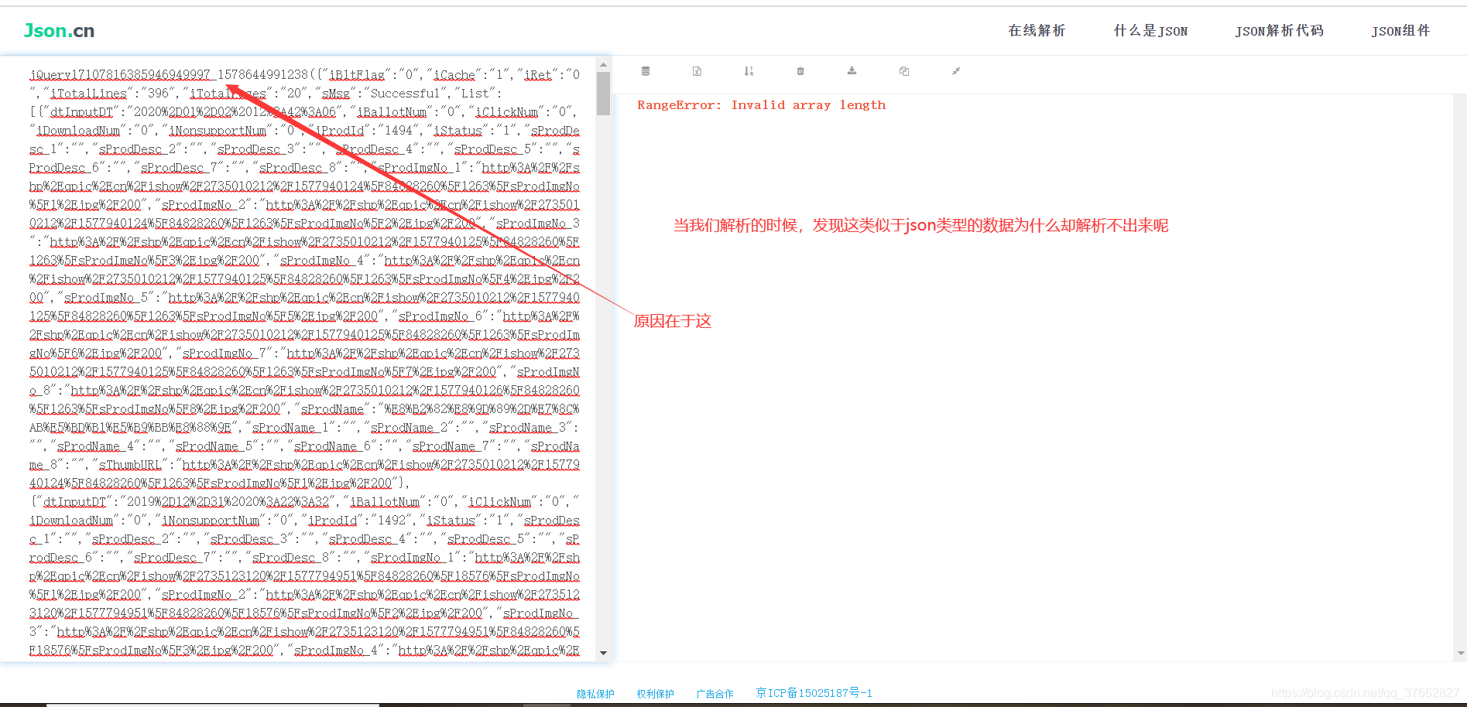Click the download save icon

[852, 71]
